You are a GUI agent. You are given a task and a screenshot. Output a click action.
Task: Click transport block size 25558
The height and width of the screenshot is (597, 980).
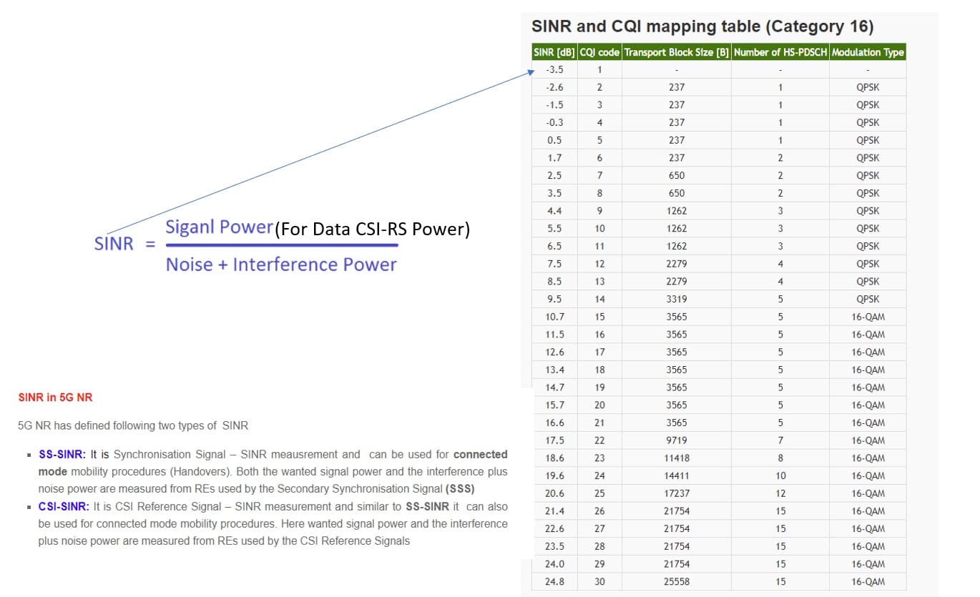676,582
